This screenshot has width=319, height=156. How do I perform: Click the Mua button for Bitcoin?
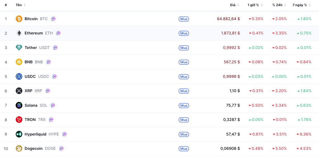click(x=184, y=19)
